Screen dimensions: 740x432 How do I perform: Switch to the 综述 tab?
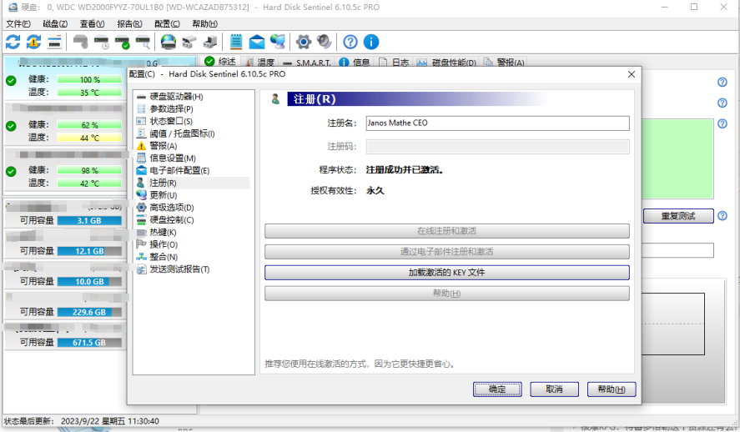(x=221, y=62)
